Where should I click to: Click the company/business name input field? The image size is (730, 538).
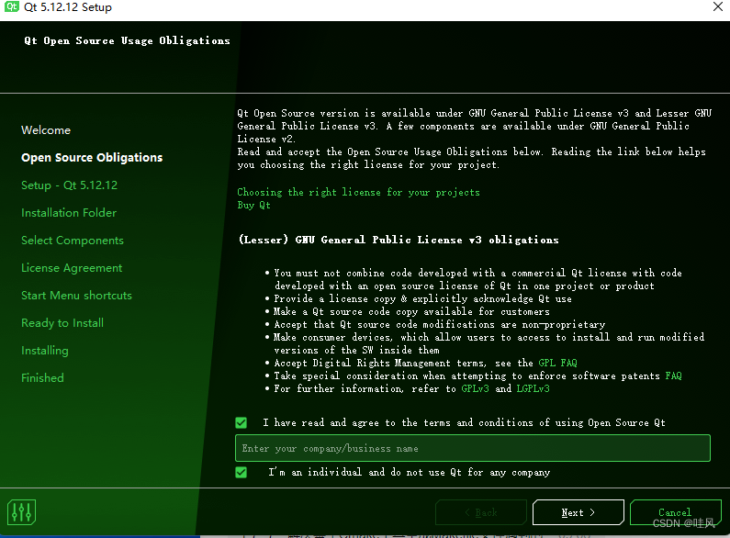coord(473,448)
